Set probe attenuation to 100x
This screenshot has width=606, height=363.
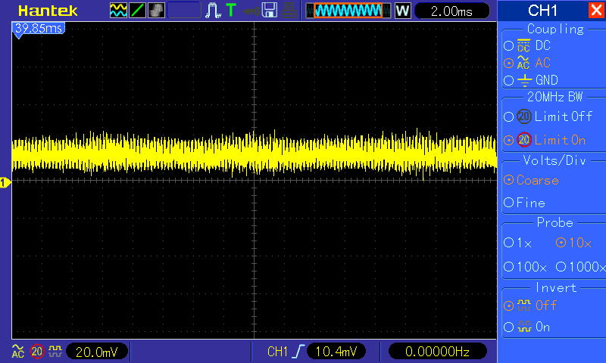[x=525, y=266]
